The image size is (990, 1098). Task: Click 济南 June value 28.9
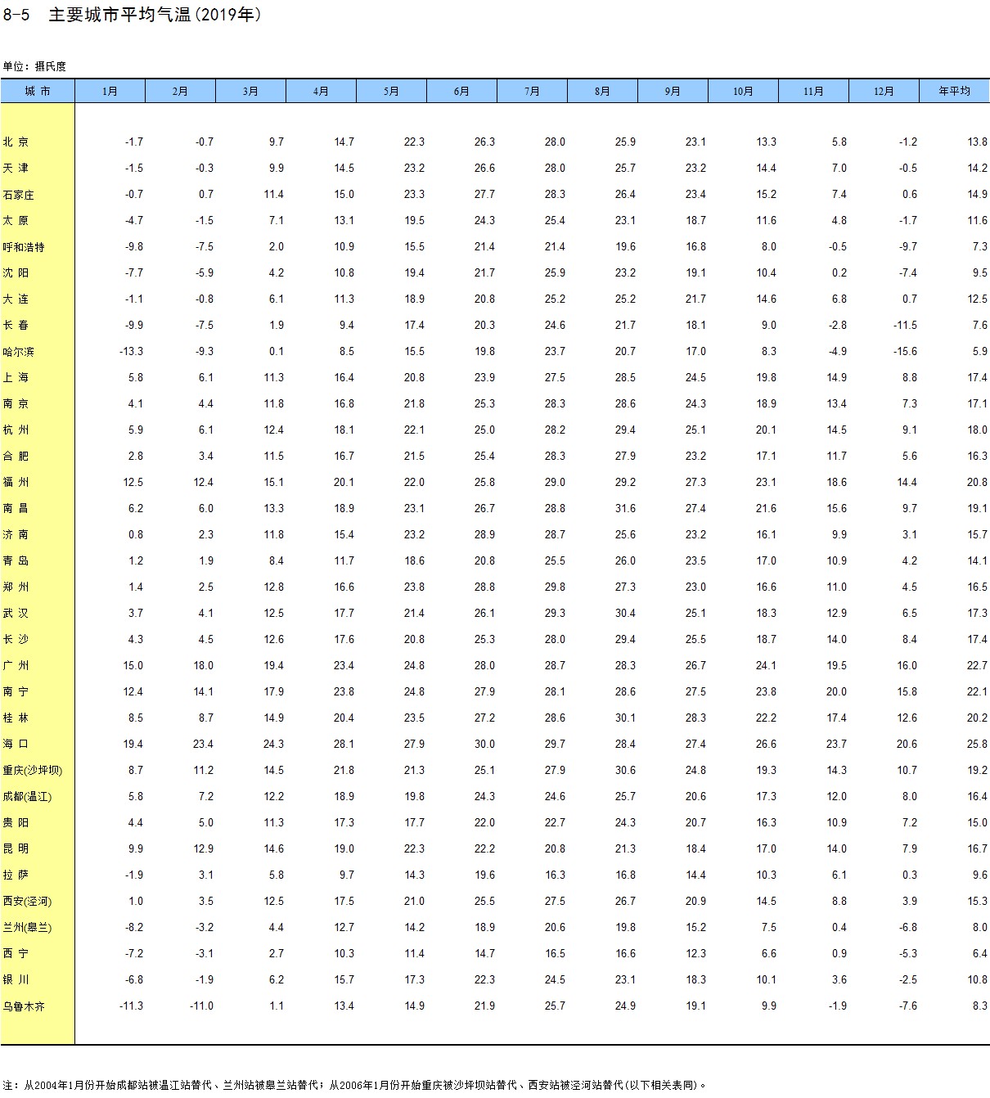(x=484, y=534)
